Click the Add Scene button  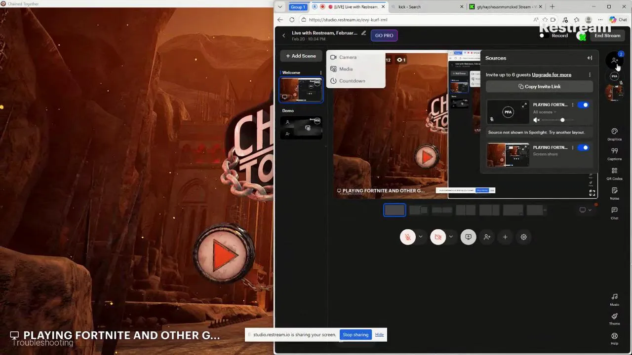pos(301,56)
